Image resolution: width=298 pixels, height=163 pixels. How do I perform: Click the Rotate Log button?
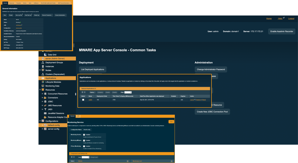(x=37, y=15)
